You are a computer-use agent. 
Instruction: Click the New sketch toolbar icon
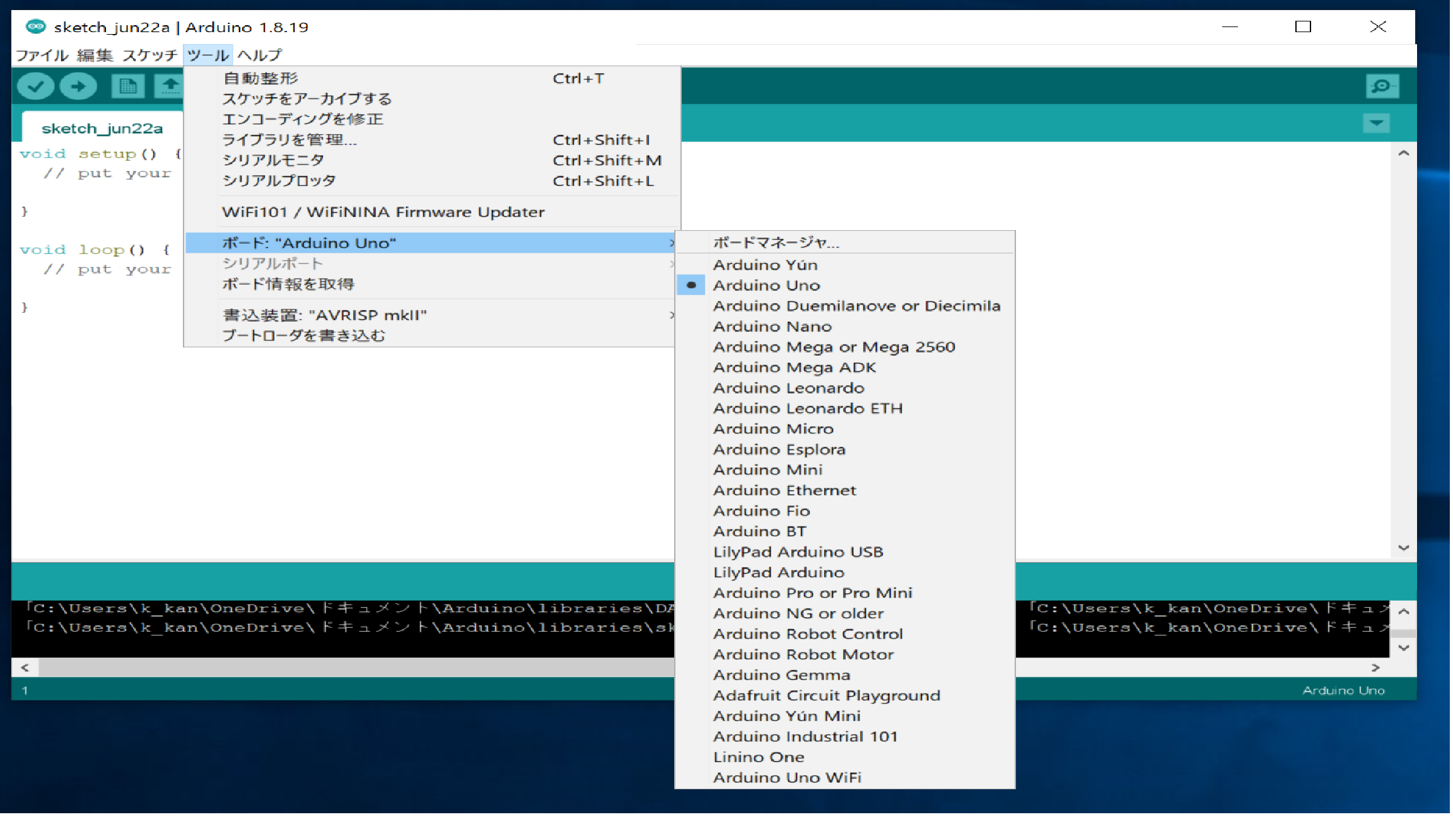tap(128, 86)
